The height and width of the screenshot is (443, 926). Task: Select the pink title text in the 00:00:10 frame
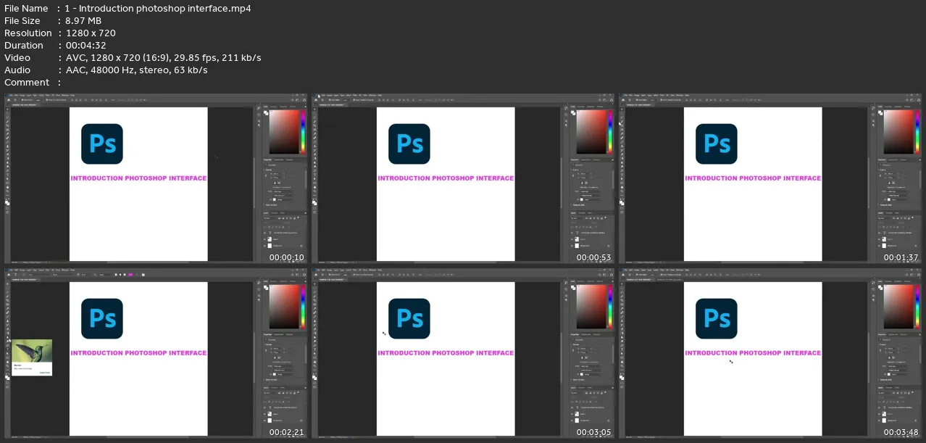pos(138,178)
